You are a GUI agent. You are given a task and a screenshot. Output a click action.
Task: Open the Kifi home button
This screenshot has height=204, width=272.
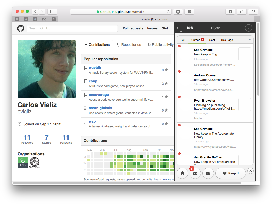(x=182, y=173)
